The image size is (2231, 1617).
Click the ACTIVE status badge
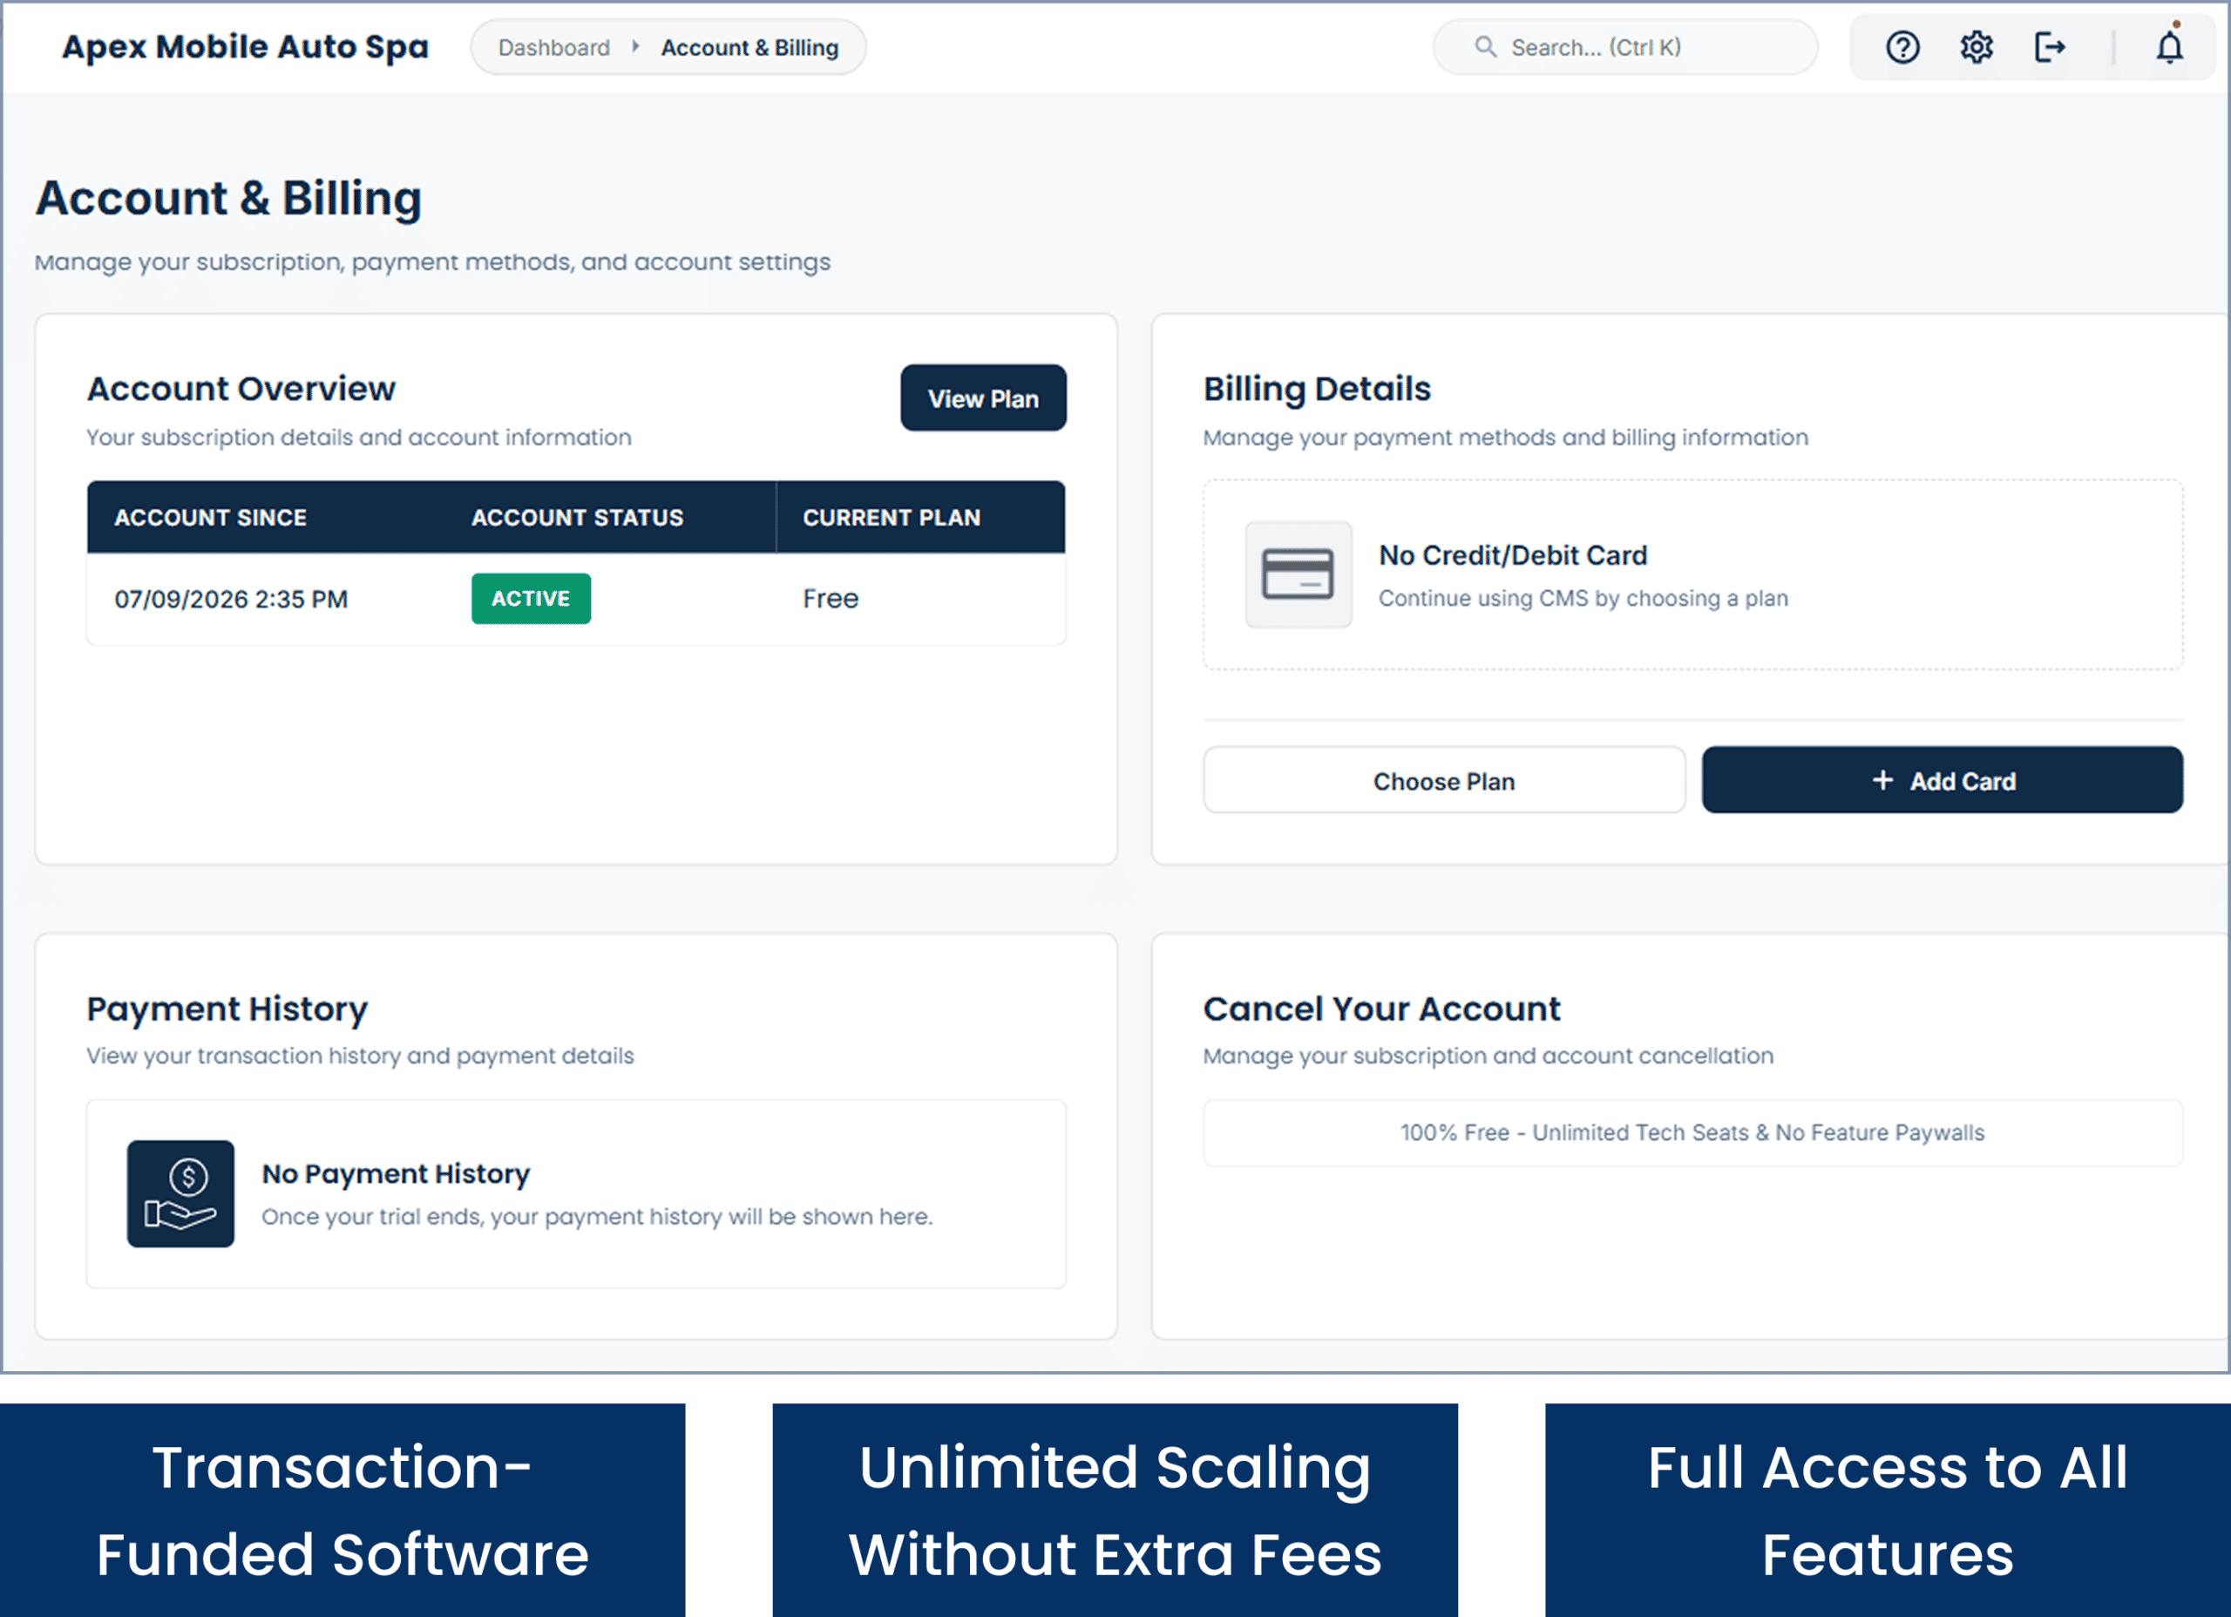pos(530,598)
